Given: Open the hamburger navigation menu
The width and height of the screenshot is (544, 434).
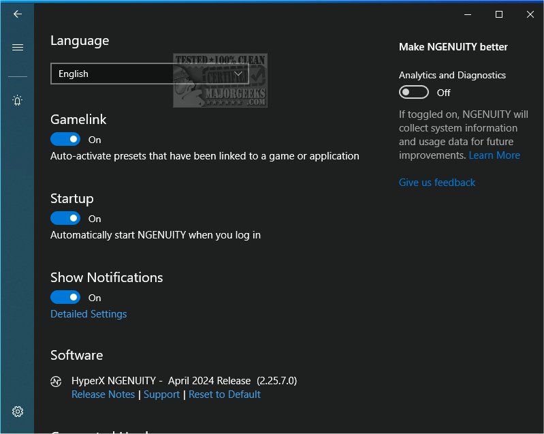Looking at the screenshot, I should tap(18, 47).
